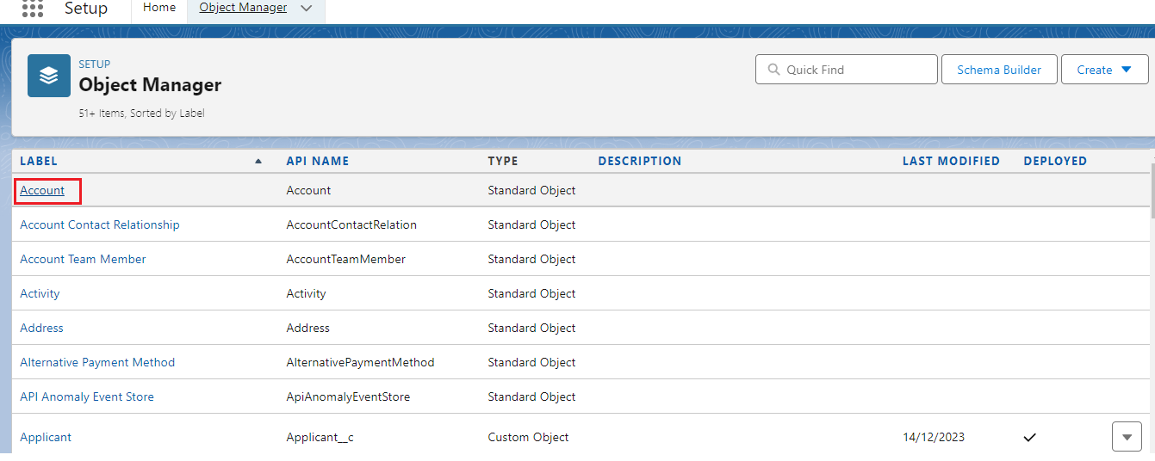This screenshot has width=1155, height=461.
Task: Click the Object Manager stacked layers icon
Action: pos(49,76)
